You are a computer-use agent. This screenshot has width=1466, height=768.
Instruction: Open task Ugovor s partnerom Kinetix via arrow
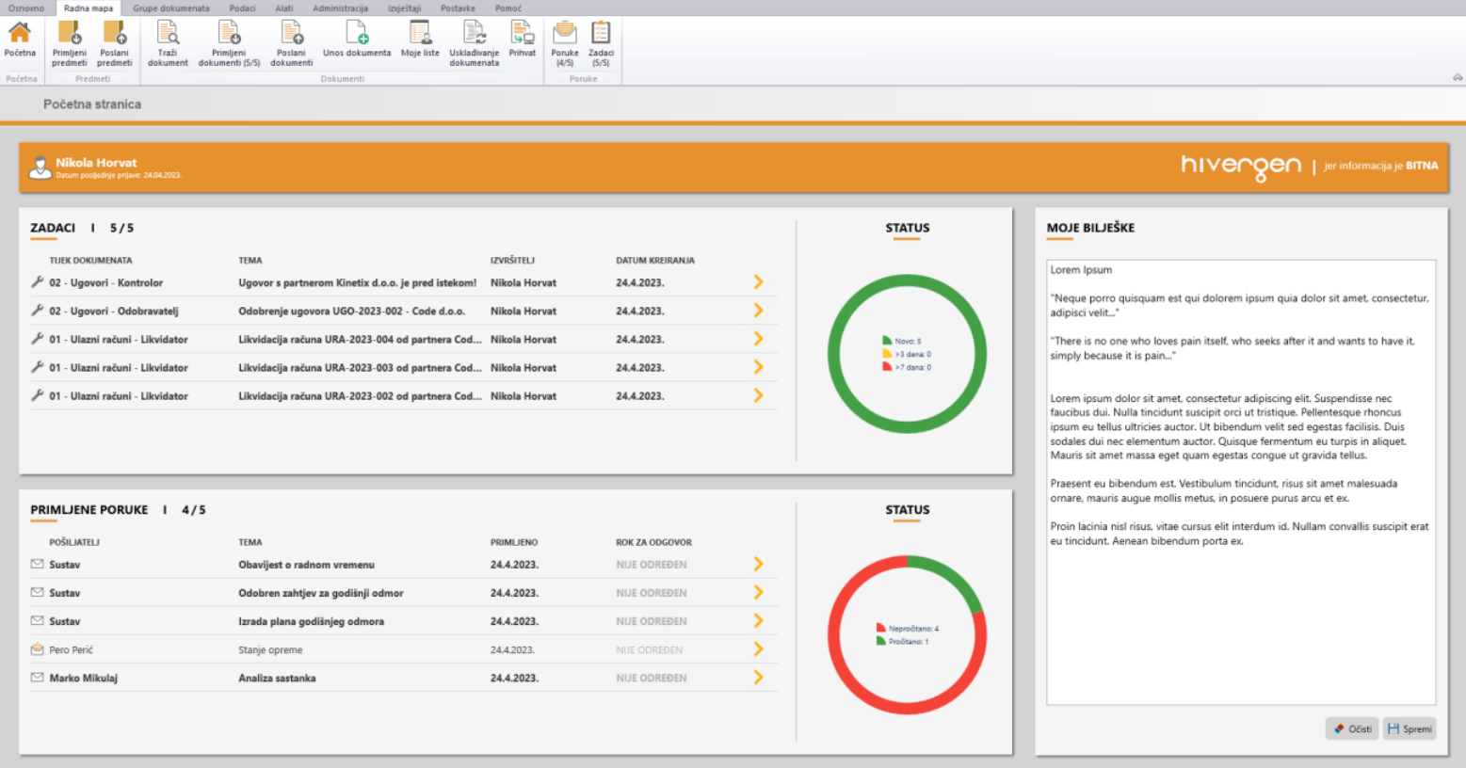coord(758,282)
